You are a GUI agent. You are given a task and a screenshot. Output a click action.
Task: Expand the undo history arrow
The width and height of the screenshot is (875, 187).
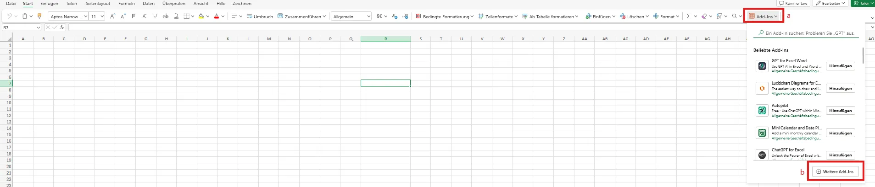pyautogui.click(x=16, y=16)
